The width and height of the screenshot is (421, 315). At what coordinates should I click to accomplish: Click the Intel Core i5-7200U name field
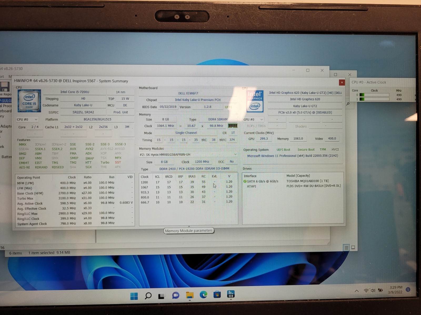75,92
